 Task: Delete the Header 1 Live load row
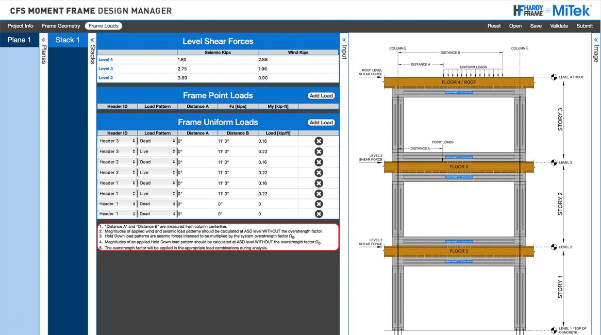tap(319, 194)
